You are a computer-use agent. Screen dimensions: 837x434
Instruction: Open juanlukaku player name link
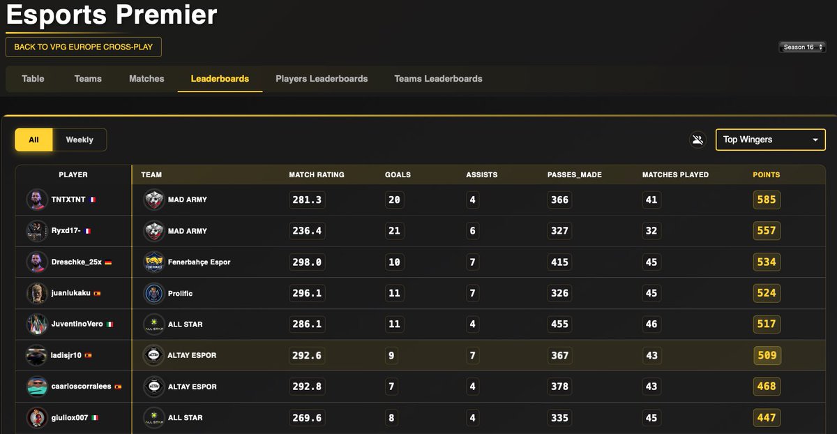[x=71, y=293]
